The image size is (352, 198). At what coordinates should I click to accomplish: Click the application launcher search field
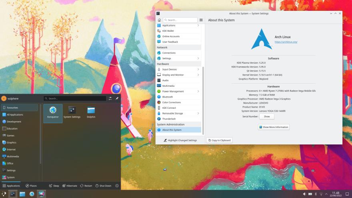click(75, 98)
